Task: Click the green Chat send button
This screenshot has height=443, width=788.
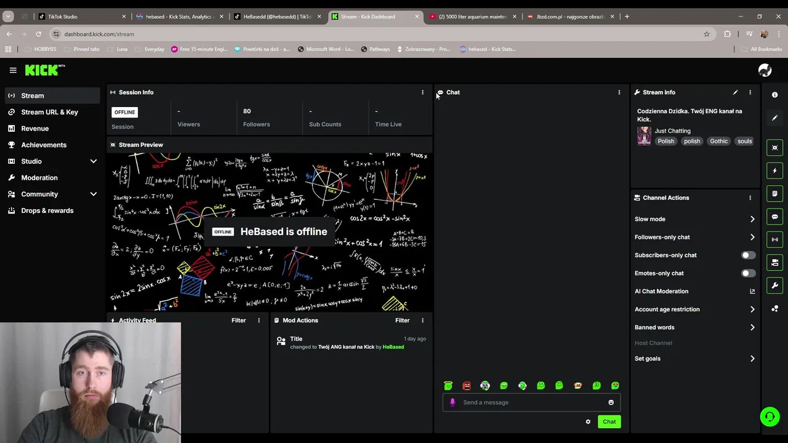Action: pos(609,421)
